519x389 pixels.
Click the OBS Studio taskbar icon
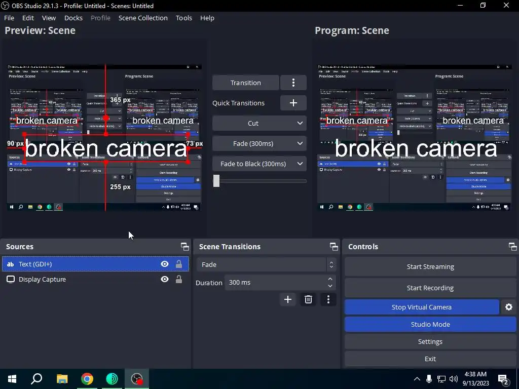click(137, 379)
